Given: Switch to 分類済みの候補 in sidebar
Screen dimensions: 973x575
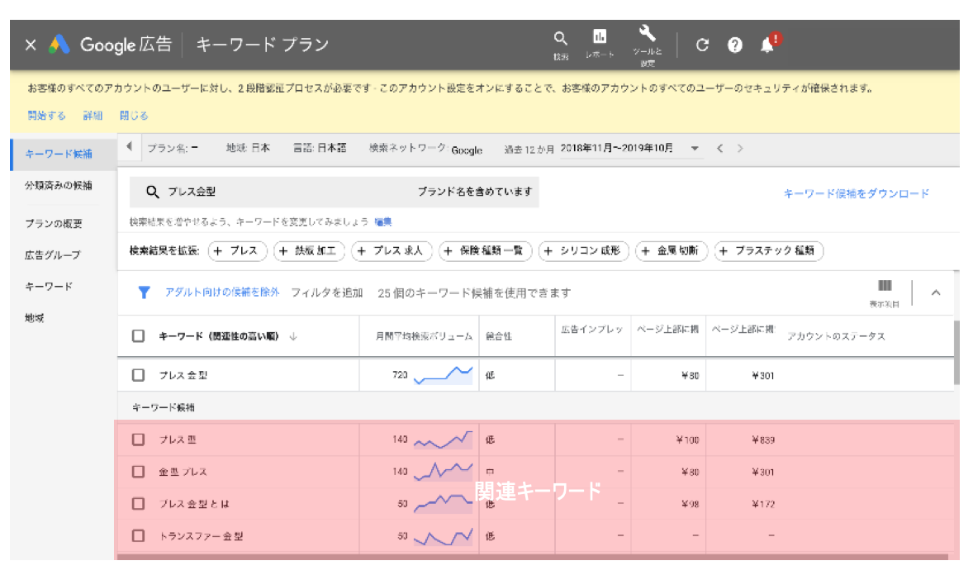Looking at the screenshot, I should (59, 185).
